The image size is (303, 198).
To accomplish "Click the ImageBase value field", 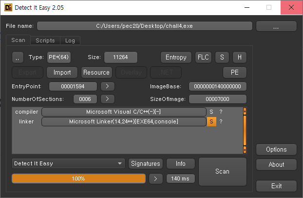I will pos(217,86).
